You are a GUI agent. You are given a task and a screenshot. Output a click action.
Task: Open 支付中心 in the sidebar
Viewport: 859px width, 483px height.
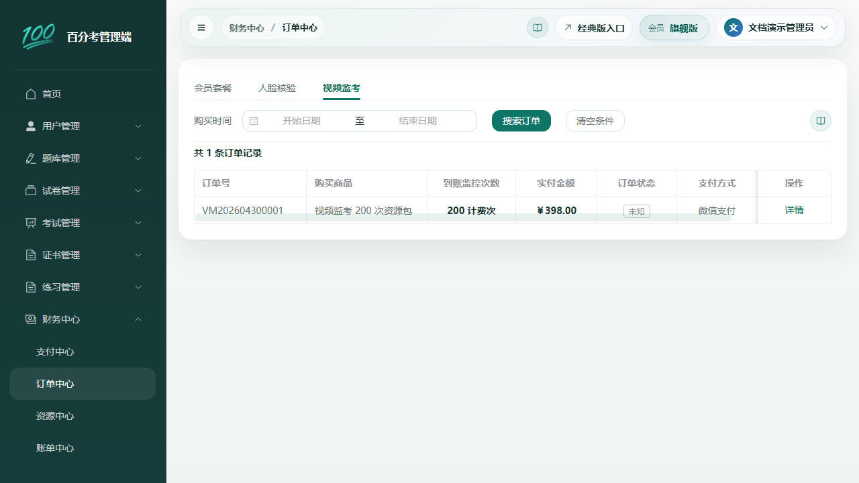(x=83, y=352)
